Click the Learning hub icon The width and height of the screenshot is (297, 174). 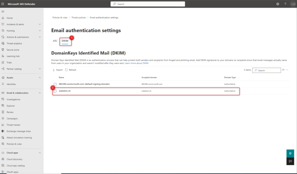pyautogui.click(x=3, y=56)
